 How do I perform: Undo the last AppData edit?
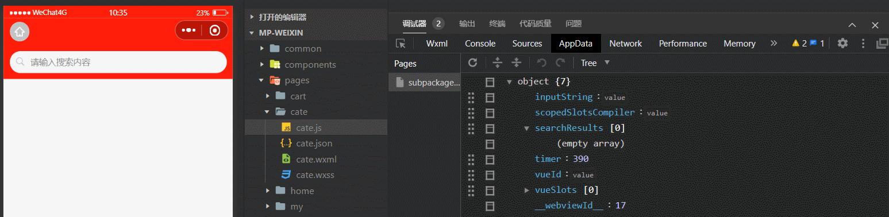(x=541, y=63)
